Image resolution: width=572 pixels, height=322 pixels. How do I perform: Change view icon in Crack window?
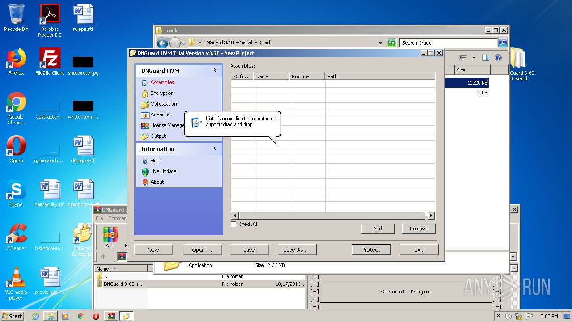463,58
